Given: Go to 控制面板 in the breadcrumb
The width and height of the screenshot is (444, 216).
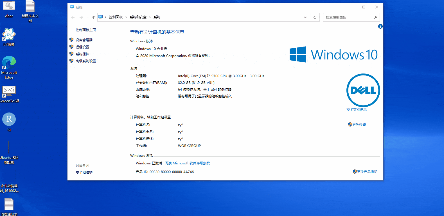Looking at the screenshot, I should (116, 17).
